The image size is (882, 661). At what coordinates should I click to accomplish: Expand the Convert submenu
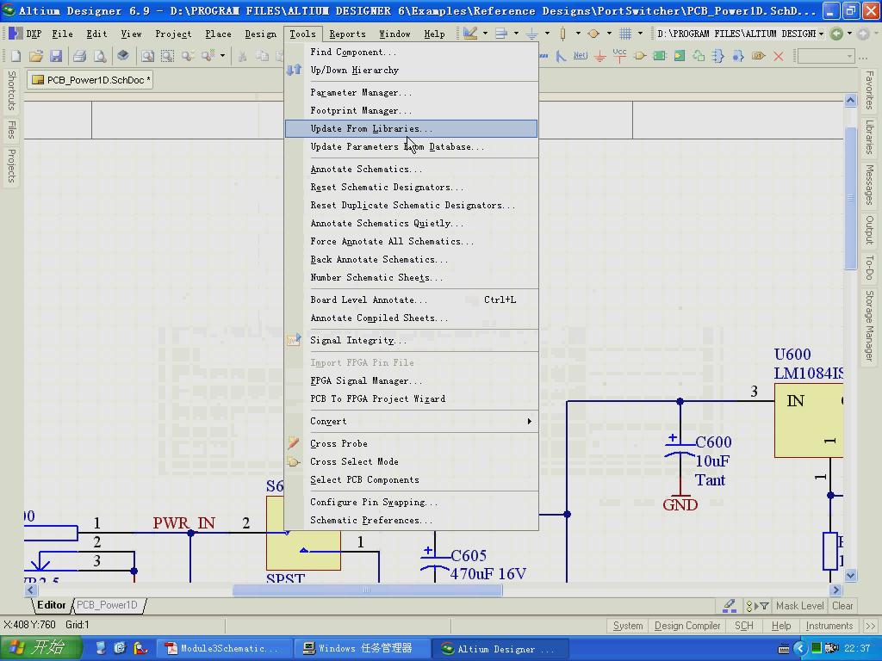click(x=411, y=421)
